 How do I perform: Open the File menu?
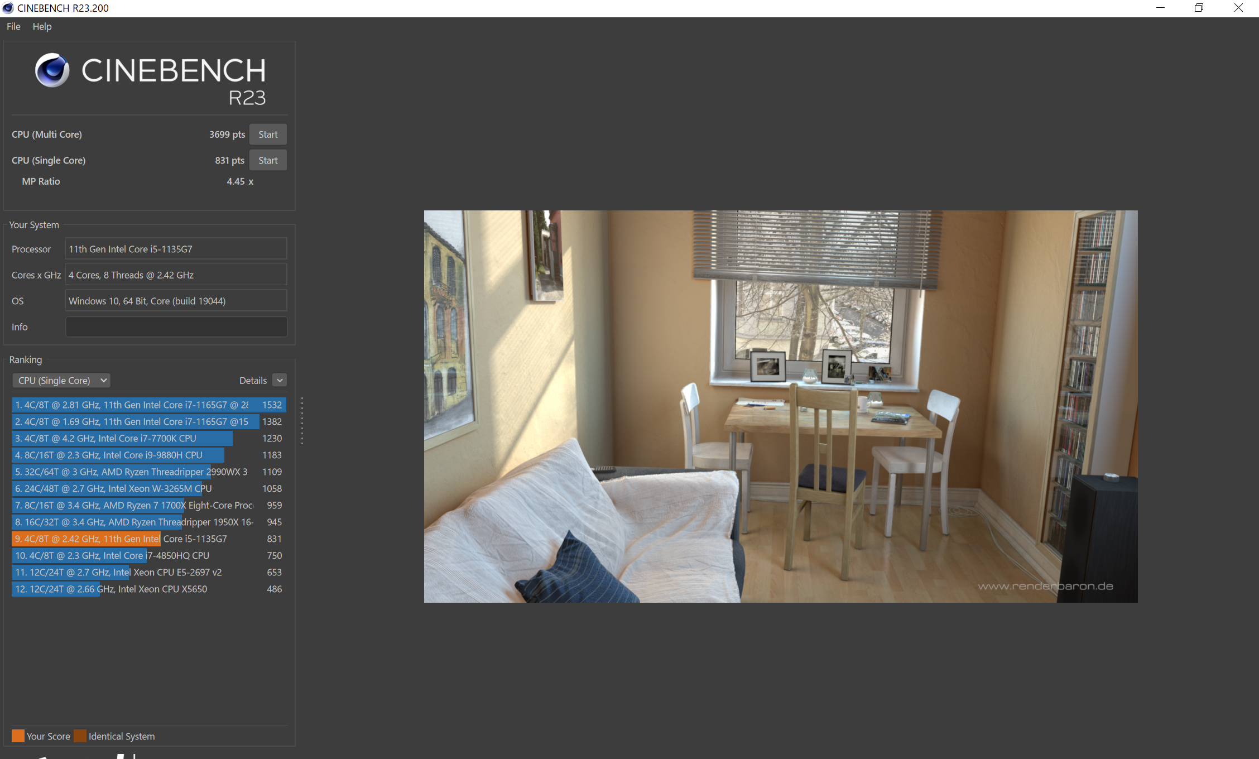[13, 26]
